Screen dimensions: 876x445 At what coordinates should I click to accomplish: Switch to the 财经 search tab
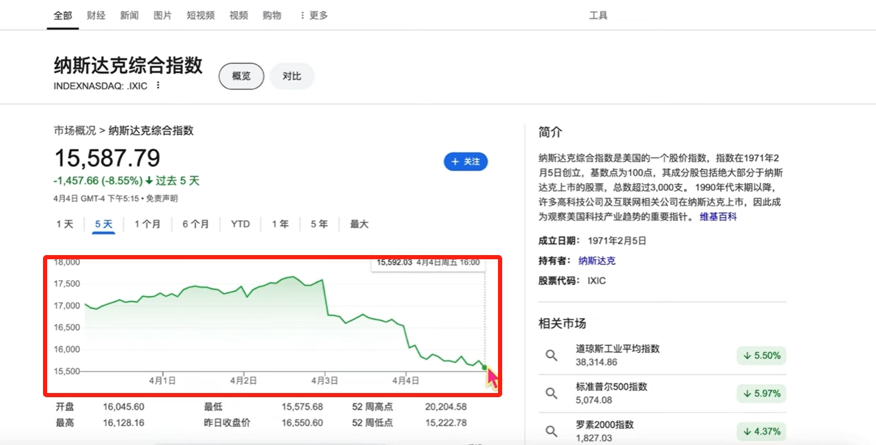pos(96,15)
